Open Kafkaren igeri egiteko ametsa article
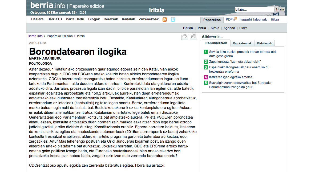The height and width of the screenshot is (172, 315). (x=231, y=77)
